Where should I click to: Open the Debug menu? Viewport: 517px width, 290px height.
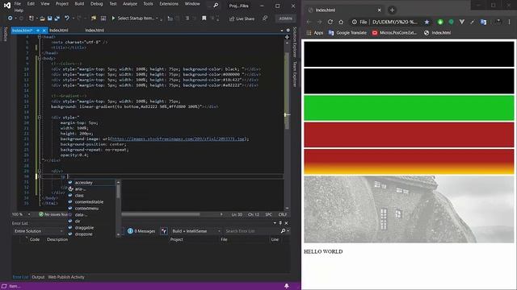click(x=97, y=3)
